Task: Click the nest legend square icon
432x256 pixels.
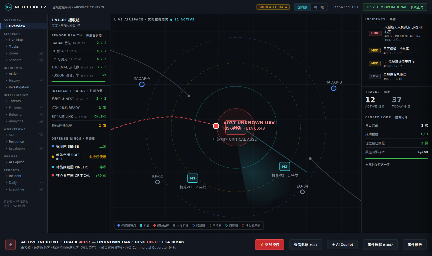Action: 141,226
